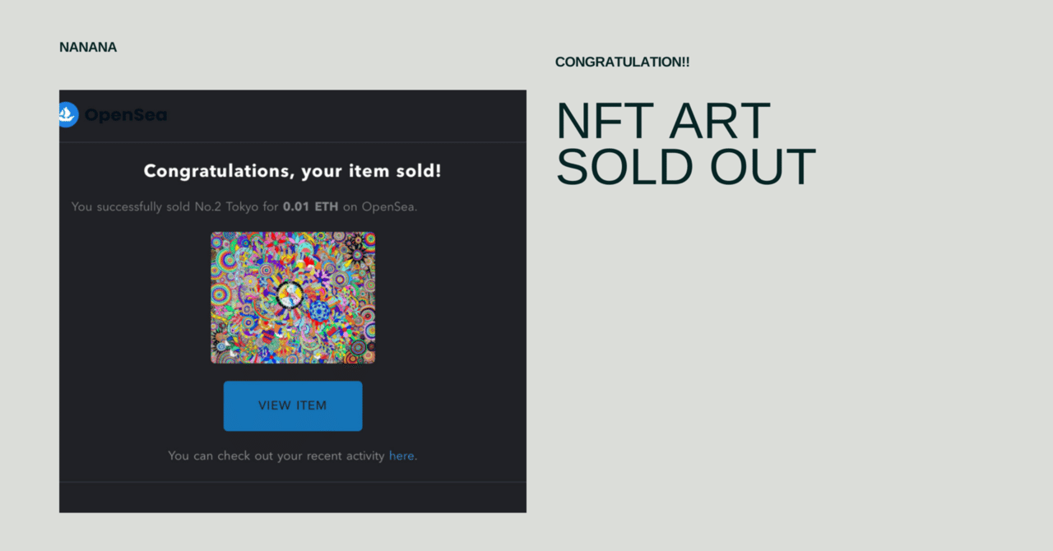Click the circular emblem at artwork center
Screen dimensions: 1053x551
290,294
